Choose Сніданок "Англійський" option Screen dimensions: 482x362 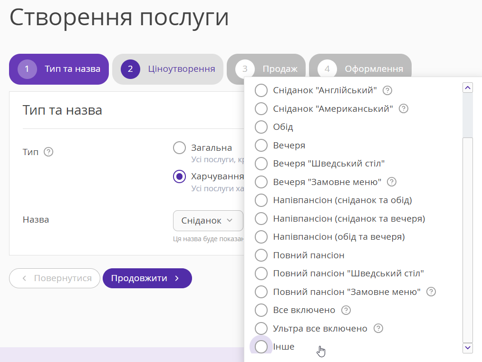pyautogui.click(x=261, y=90)
